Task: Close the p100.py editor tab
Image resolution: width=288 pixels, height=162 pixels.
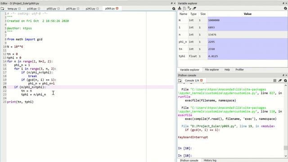Action: pyautogui.click(x=39, y=9)
